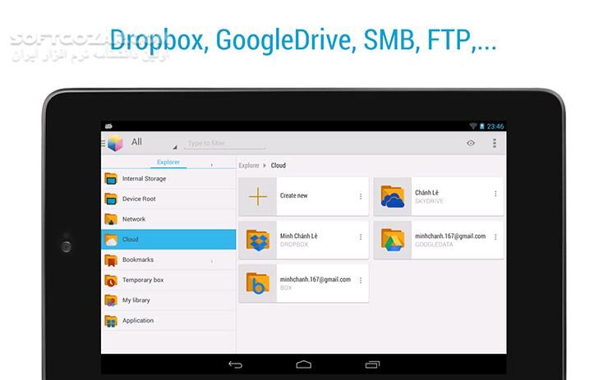Open Google Drive card options menu
Viewport: 608px width, 380px height.
[x=495, y=236]
